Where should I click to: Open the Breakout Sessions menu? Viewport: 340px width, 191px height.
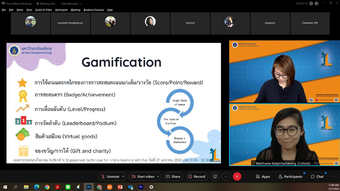[94, 10]
